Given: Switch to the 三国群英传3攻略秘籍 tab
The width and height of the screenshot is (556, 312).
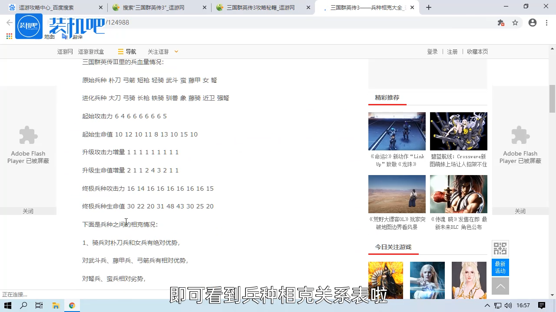Looking at the screenshot, I should click(261, 7).
